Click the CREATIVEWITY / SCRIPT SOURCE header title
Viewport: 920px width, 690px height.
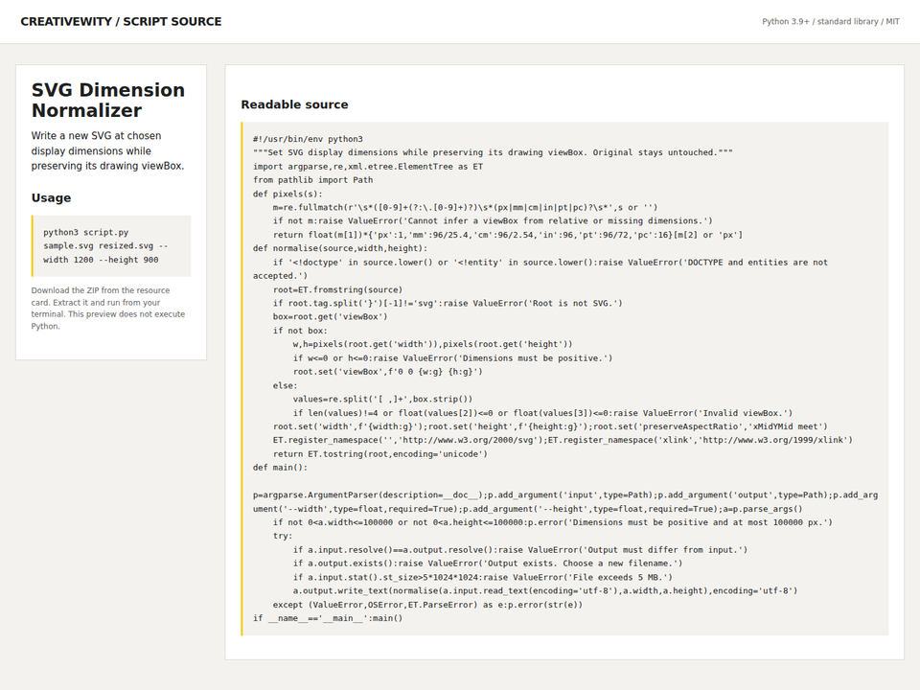121,22
